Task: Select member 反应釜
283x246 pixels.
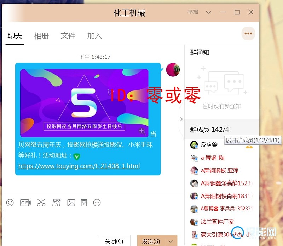Action: (x=209, y=145)
